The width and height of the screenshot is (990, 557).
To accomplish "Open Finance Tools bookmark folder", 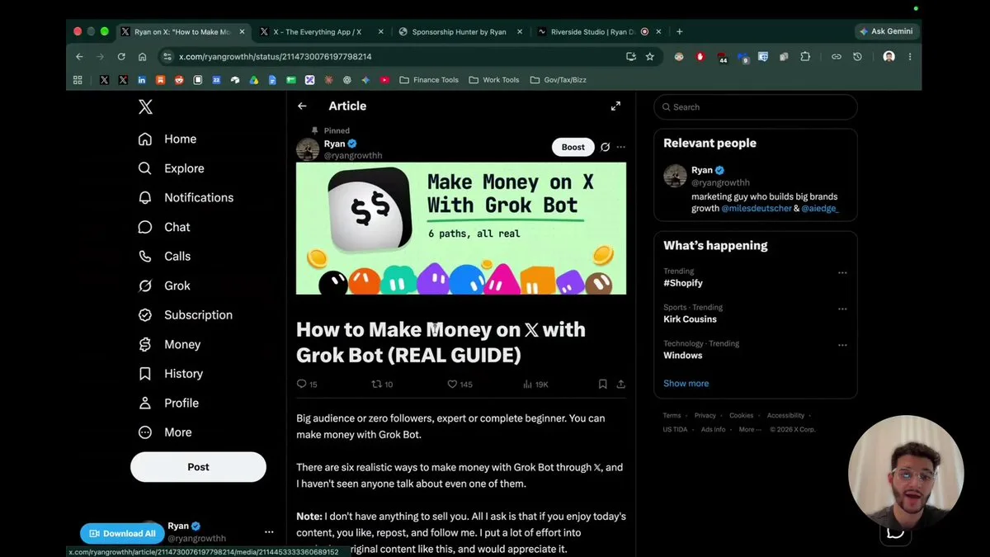I will (429, 80).
